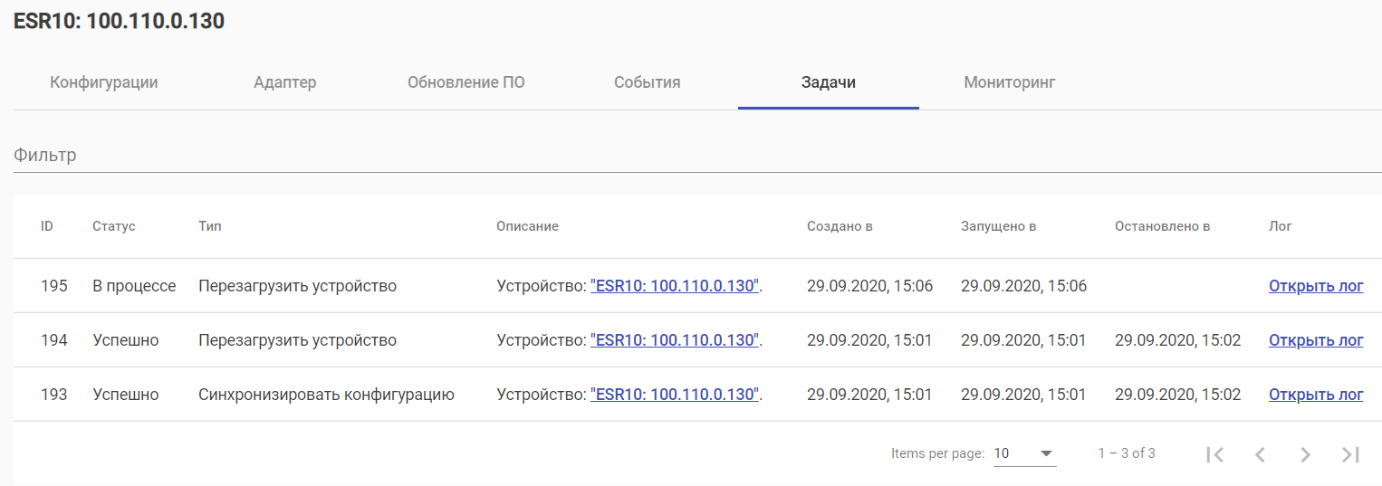Open the Мониторинг tab
The width and height of the screenshot is (1382, 486).
coord(1010,82)
